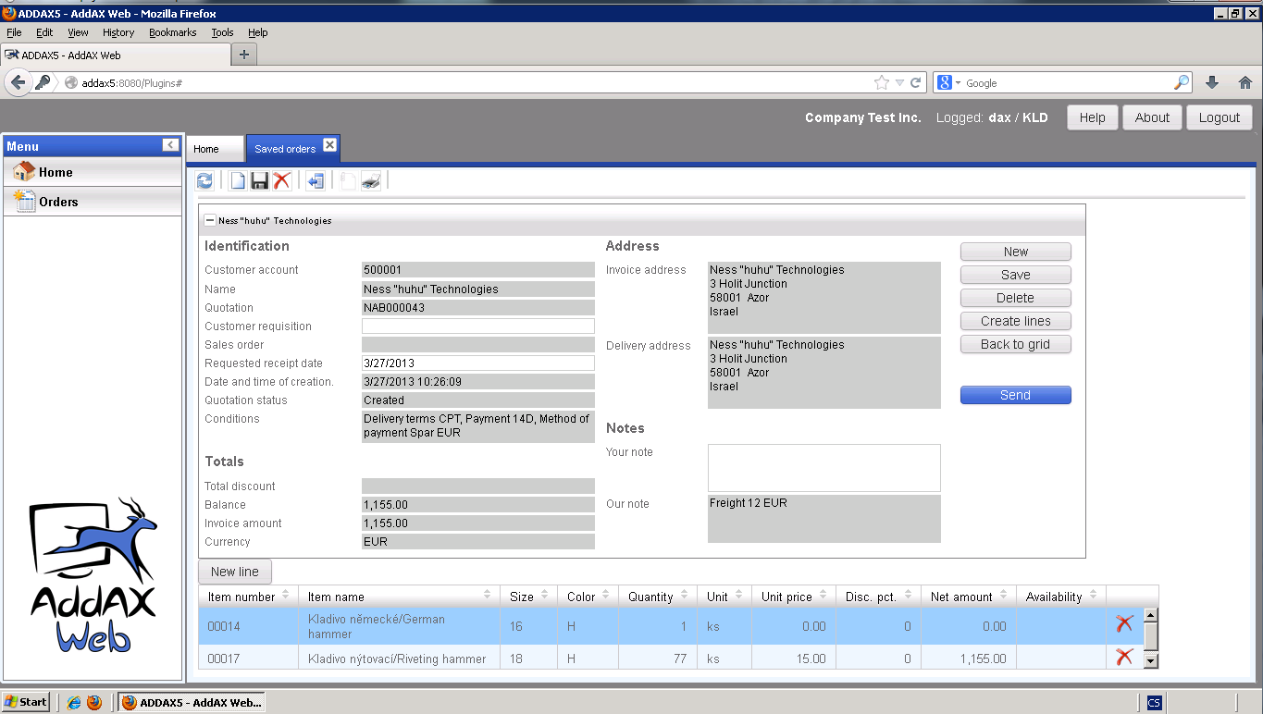
Task: Switch to the Home tab
Action: [x=206, y=149]
